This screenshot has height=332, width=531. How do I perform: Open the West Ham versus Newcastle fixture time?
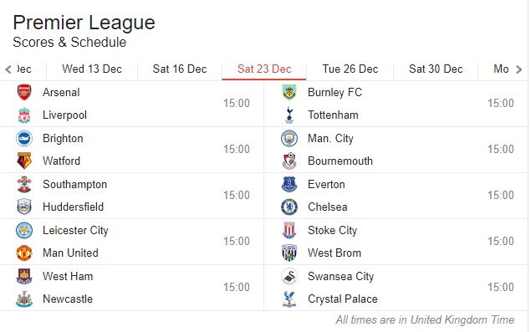pyautogui.click(x=237, y=288)
